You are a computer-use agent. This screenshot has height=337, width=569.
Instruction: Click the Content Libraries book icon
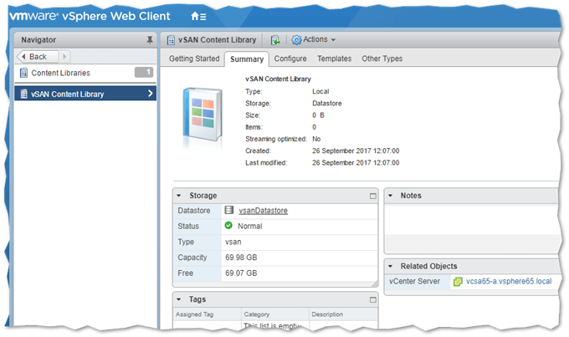pos(24,73)
